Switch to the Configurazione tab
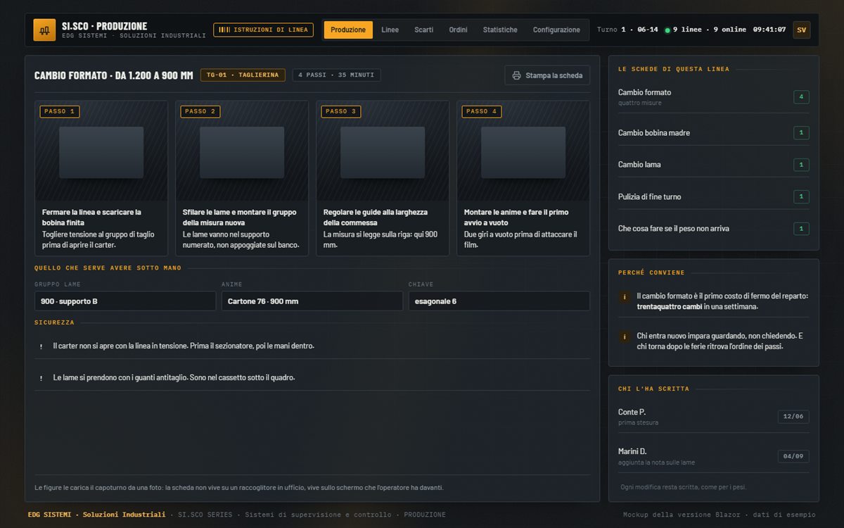 coord(556,30)
